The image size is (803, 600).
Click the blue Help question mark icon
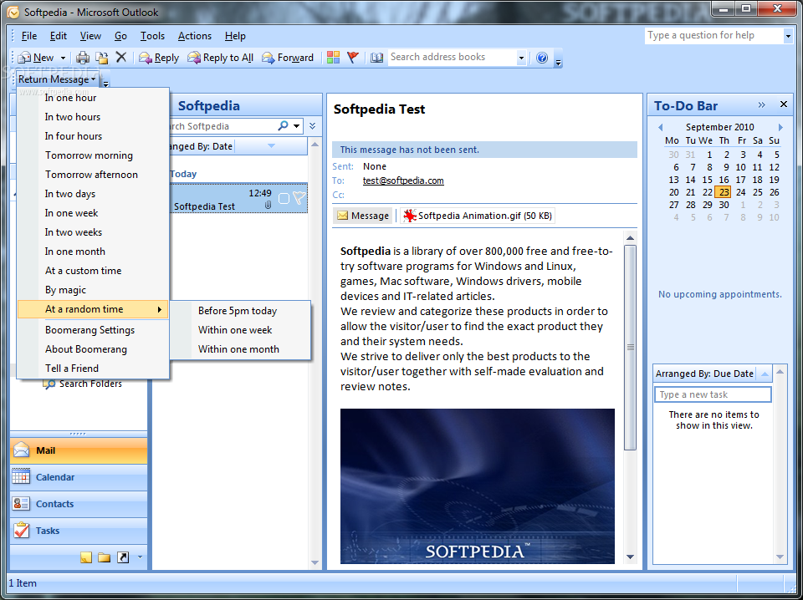coord(542,58)
